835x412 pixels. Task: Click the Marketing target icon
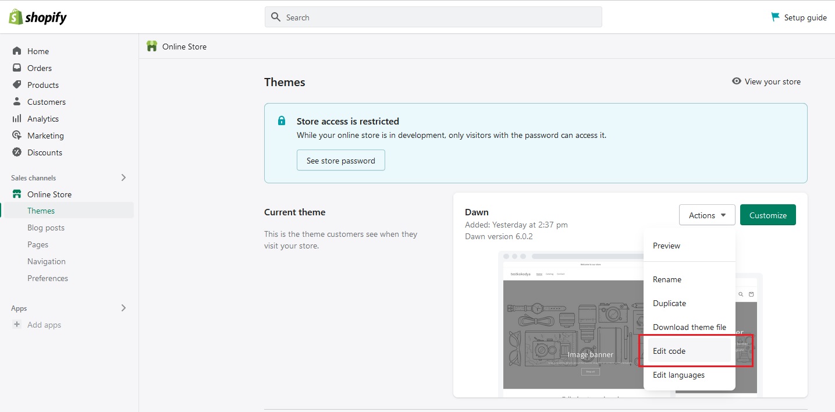pyautogui.click(x=17, y=136)
